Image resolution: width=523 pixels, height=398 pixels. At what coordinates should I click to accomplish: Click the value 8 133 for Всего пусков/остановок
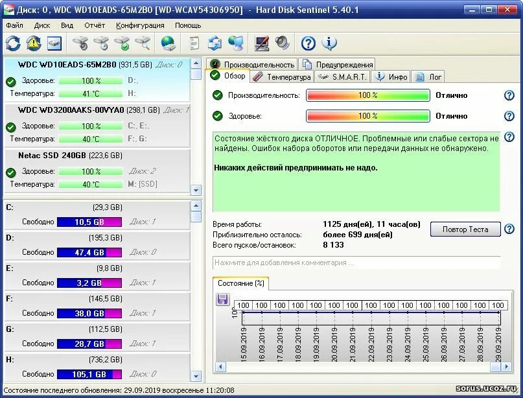[x=333, y=245]
